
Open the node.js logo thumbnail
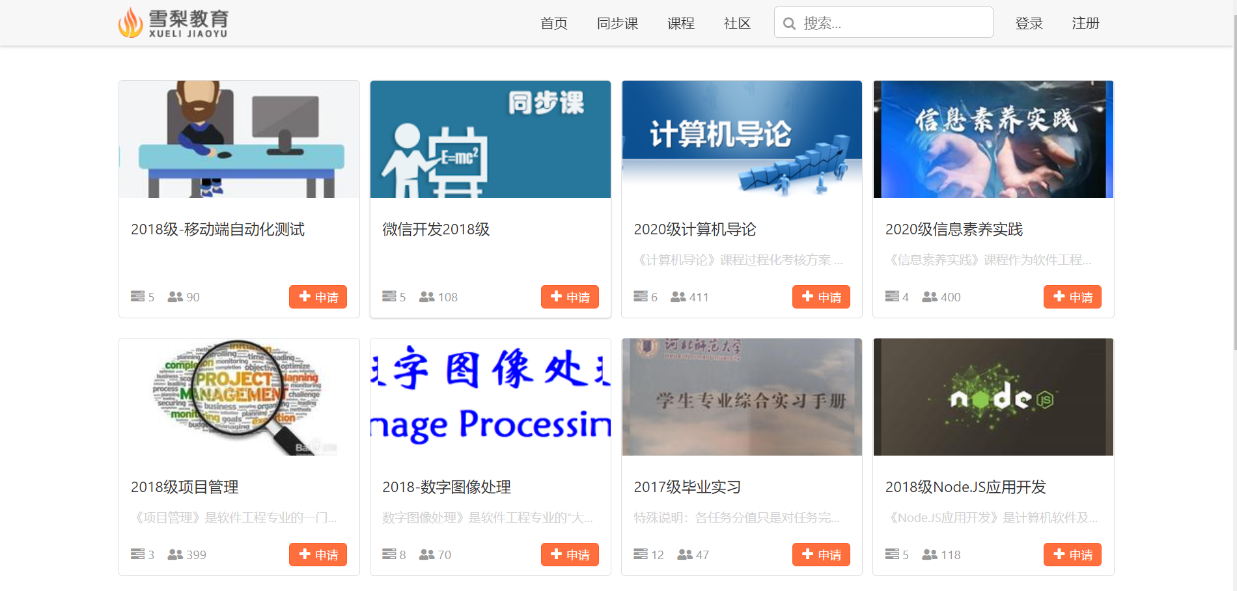pos(994,397)
